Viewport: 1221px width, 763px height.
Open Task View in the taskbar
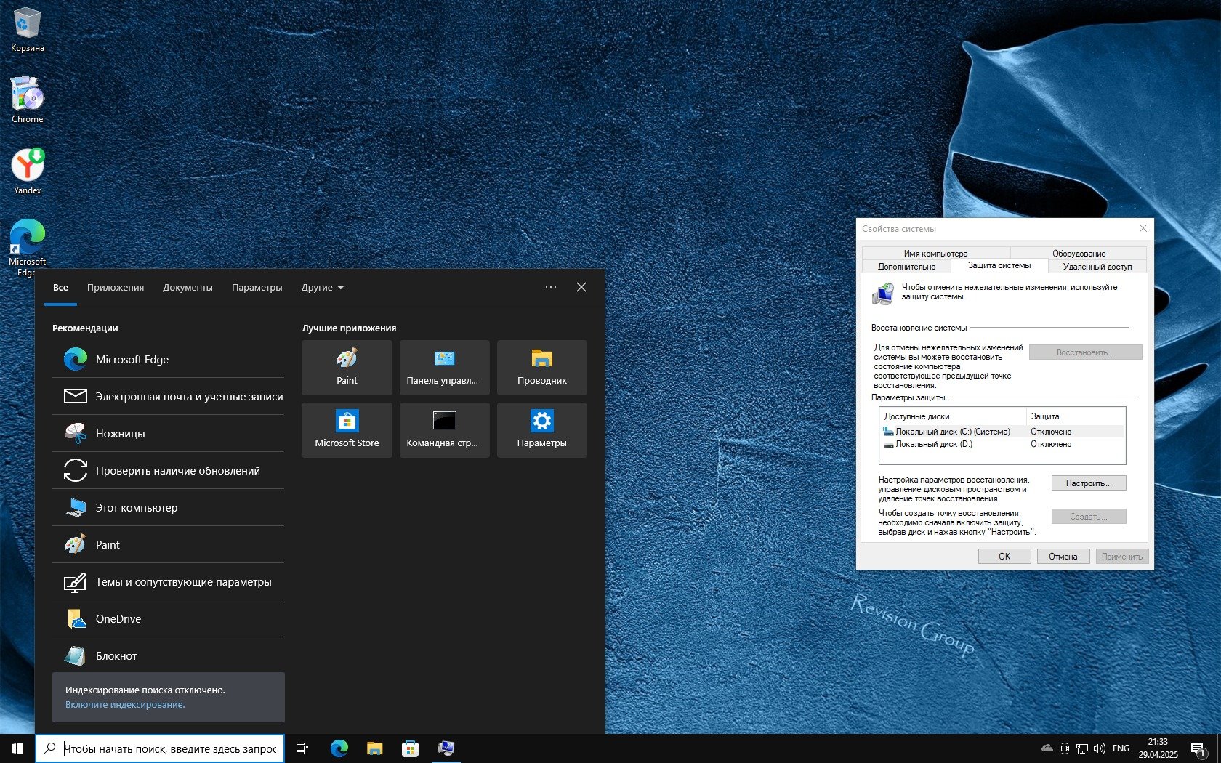pyautogui.click(x=302, y=748)
